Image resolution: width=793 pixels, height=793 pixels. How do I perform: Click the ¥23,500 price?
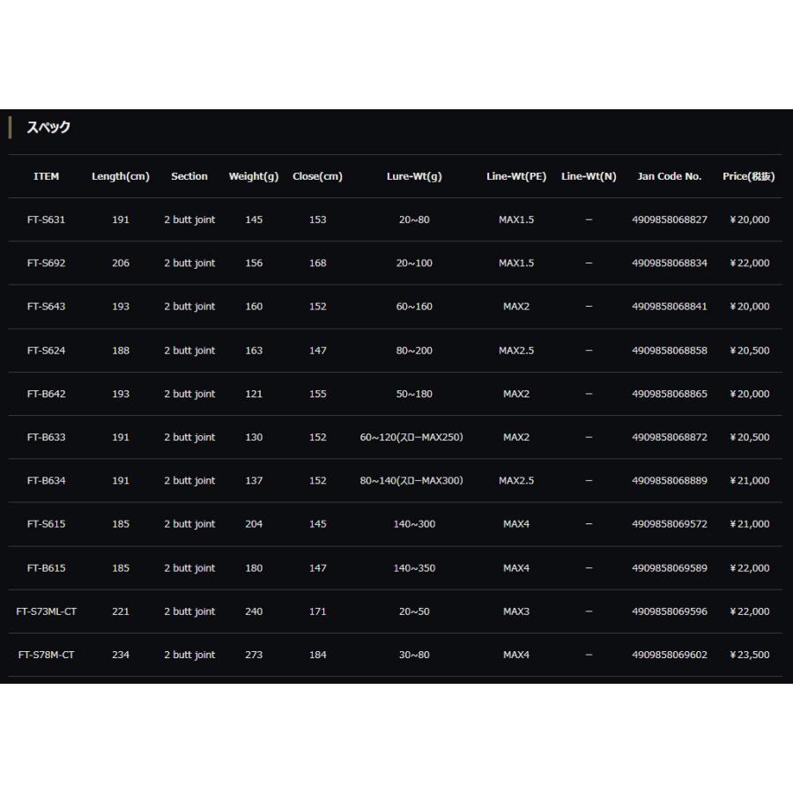(x=749, y=655)
